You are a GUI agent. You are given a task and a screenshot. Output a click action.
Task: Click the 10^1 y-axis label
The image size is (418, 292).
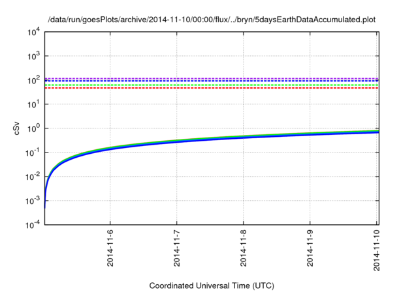pos(33,104)
